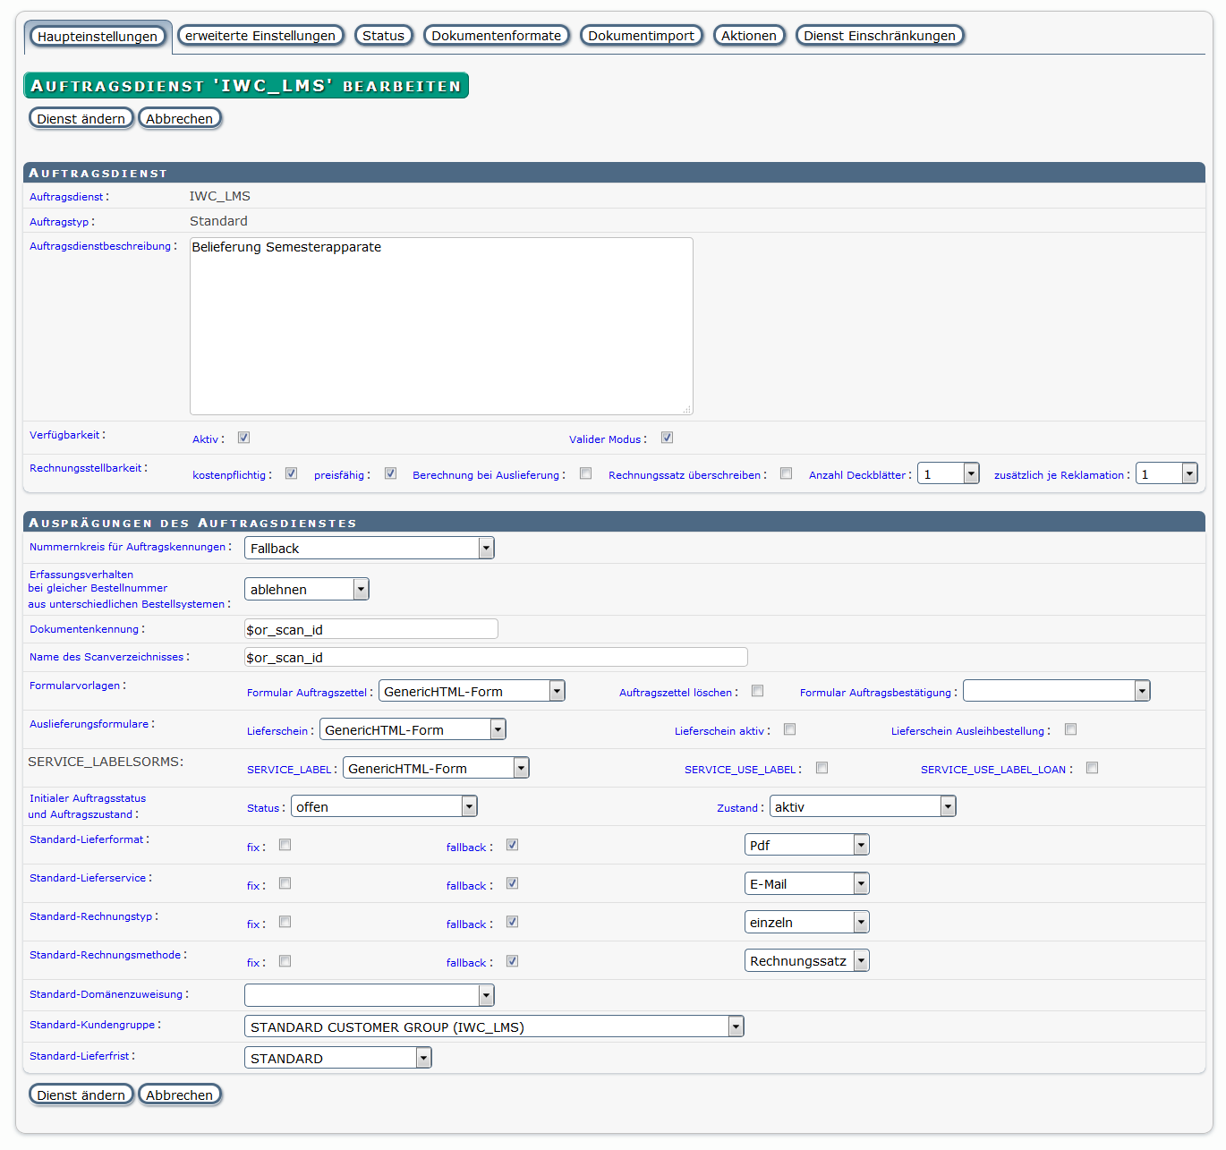Open the Zustand aktiv dropdown
Screen dimensions: 1226x1150
pos(863,806)
